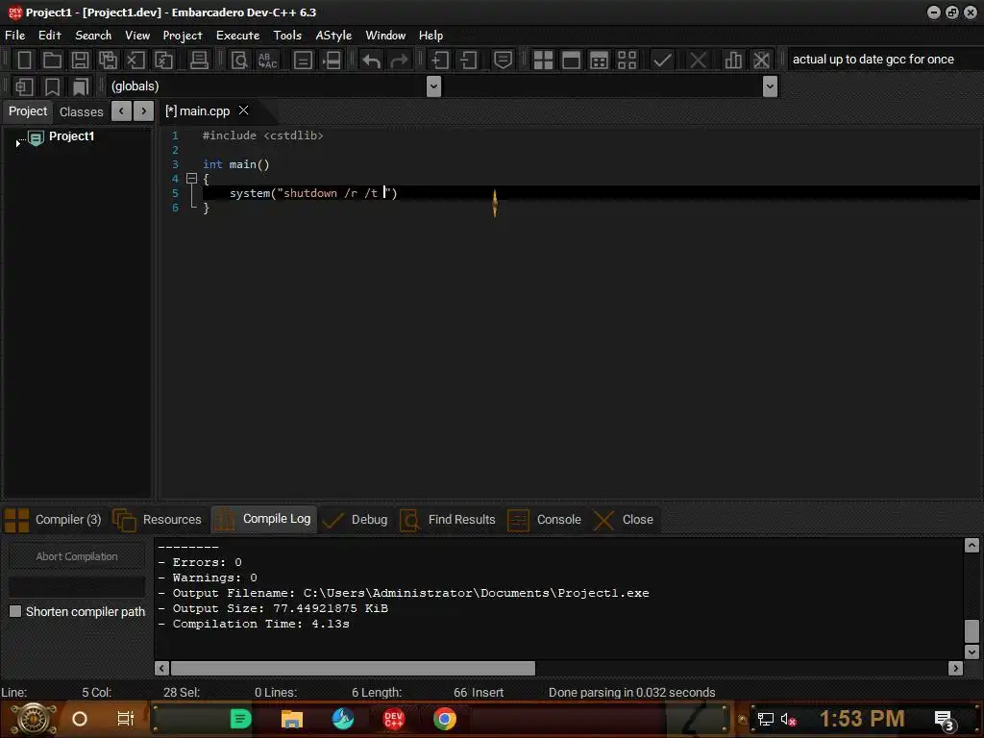Open the AStyle menu
Screen dimensions: 984x738
point(333,36)
